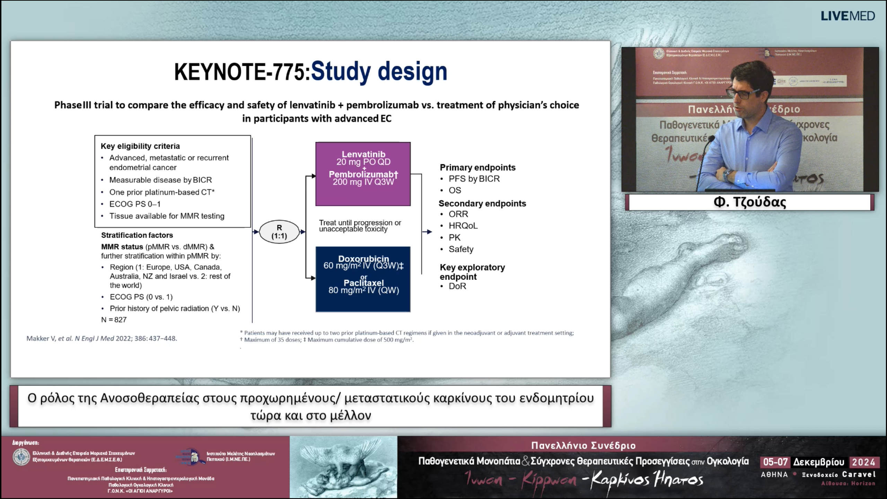
Task: Click the 'DoR' exploratory endpoint
Action: tap(457, 286)
